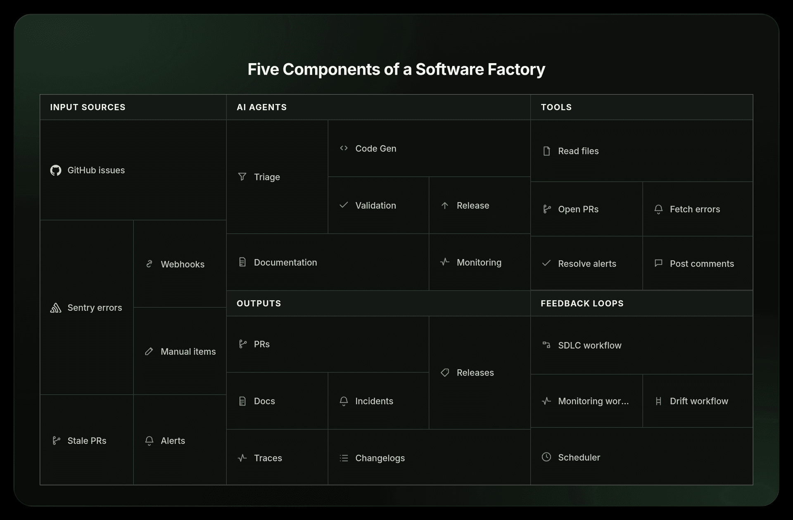Click the pulse icon next to Monitoring
The height and width of the screenshot is (520, 793).
coord(445,262)
